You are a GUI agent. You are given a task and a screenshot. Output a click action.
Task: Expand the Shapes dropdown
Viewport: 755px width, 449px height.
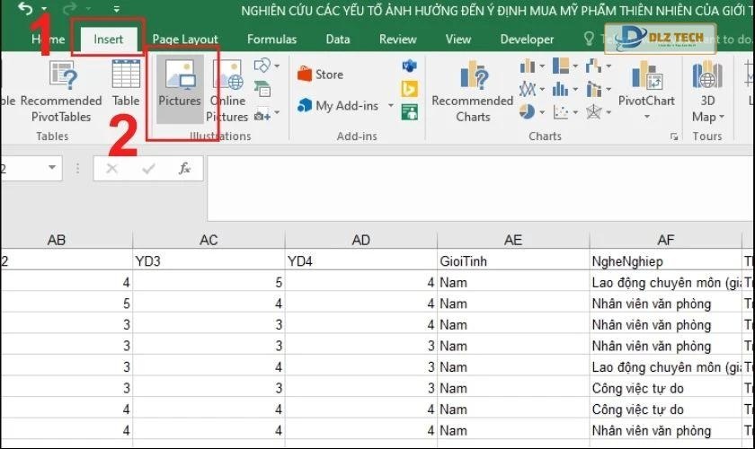tap(279, 66)
